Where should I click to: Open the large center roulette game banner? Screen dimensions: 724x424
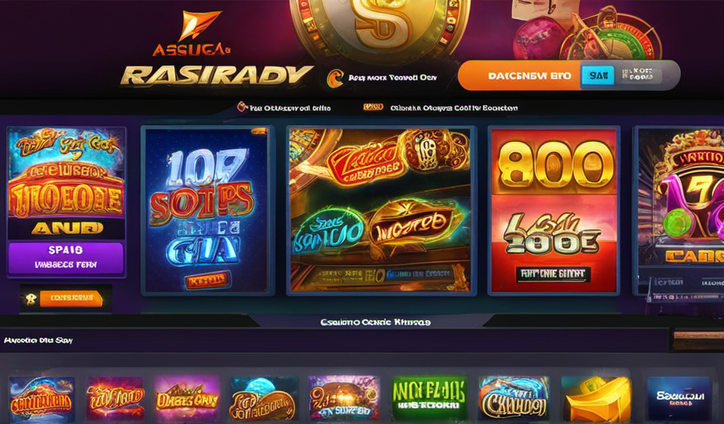click(x=380, y=210)
